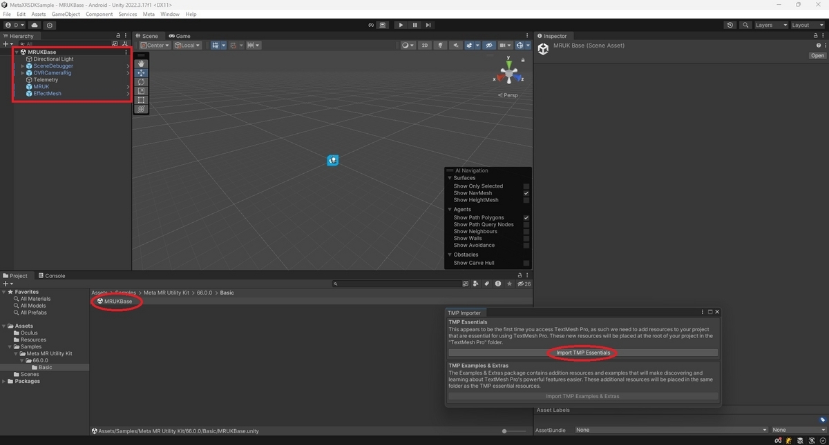Viewport: 829px width, 445px height.
Task: Open the Gizmos dropdown arrow
Action: click(528, 46)
